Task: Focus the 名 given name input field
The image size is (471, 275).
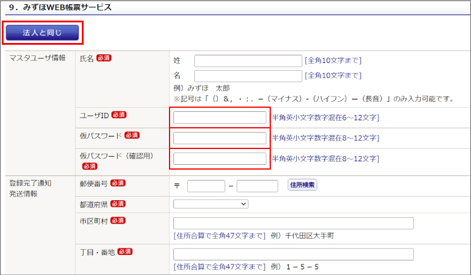Action: pos(248,76)
